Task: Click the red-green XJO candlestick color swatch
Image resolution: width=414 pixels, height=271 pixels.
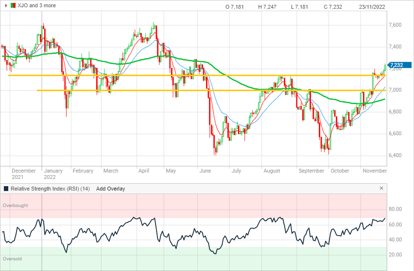Action: pos(13,6)
